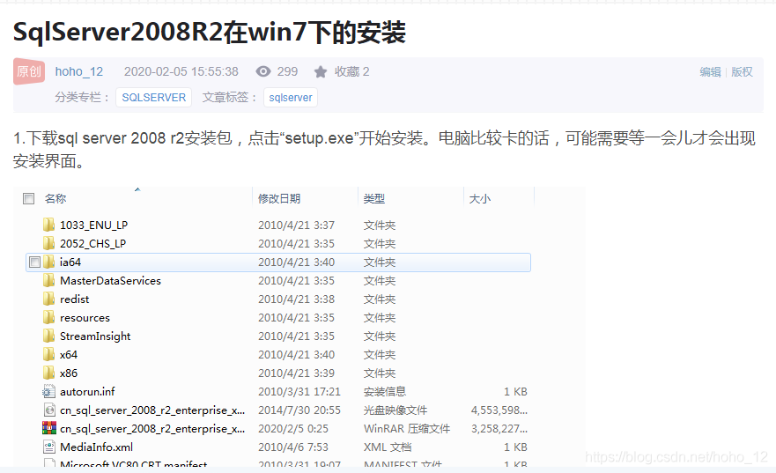Click the redist folder icon

(48, 299)
